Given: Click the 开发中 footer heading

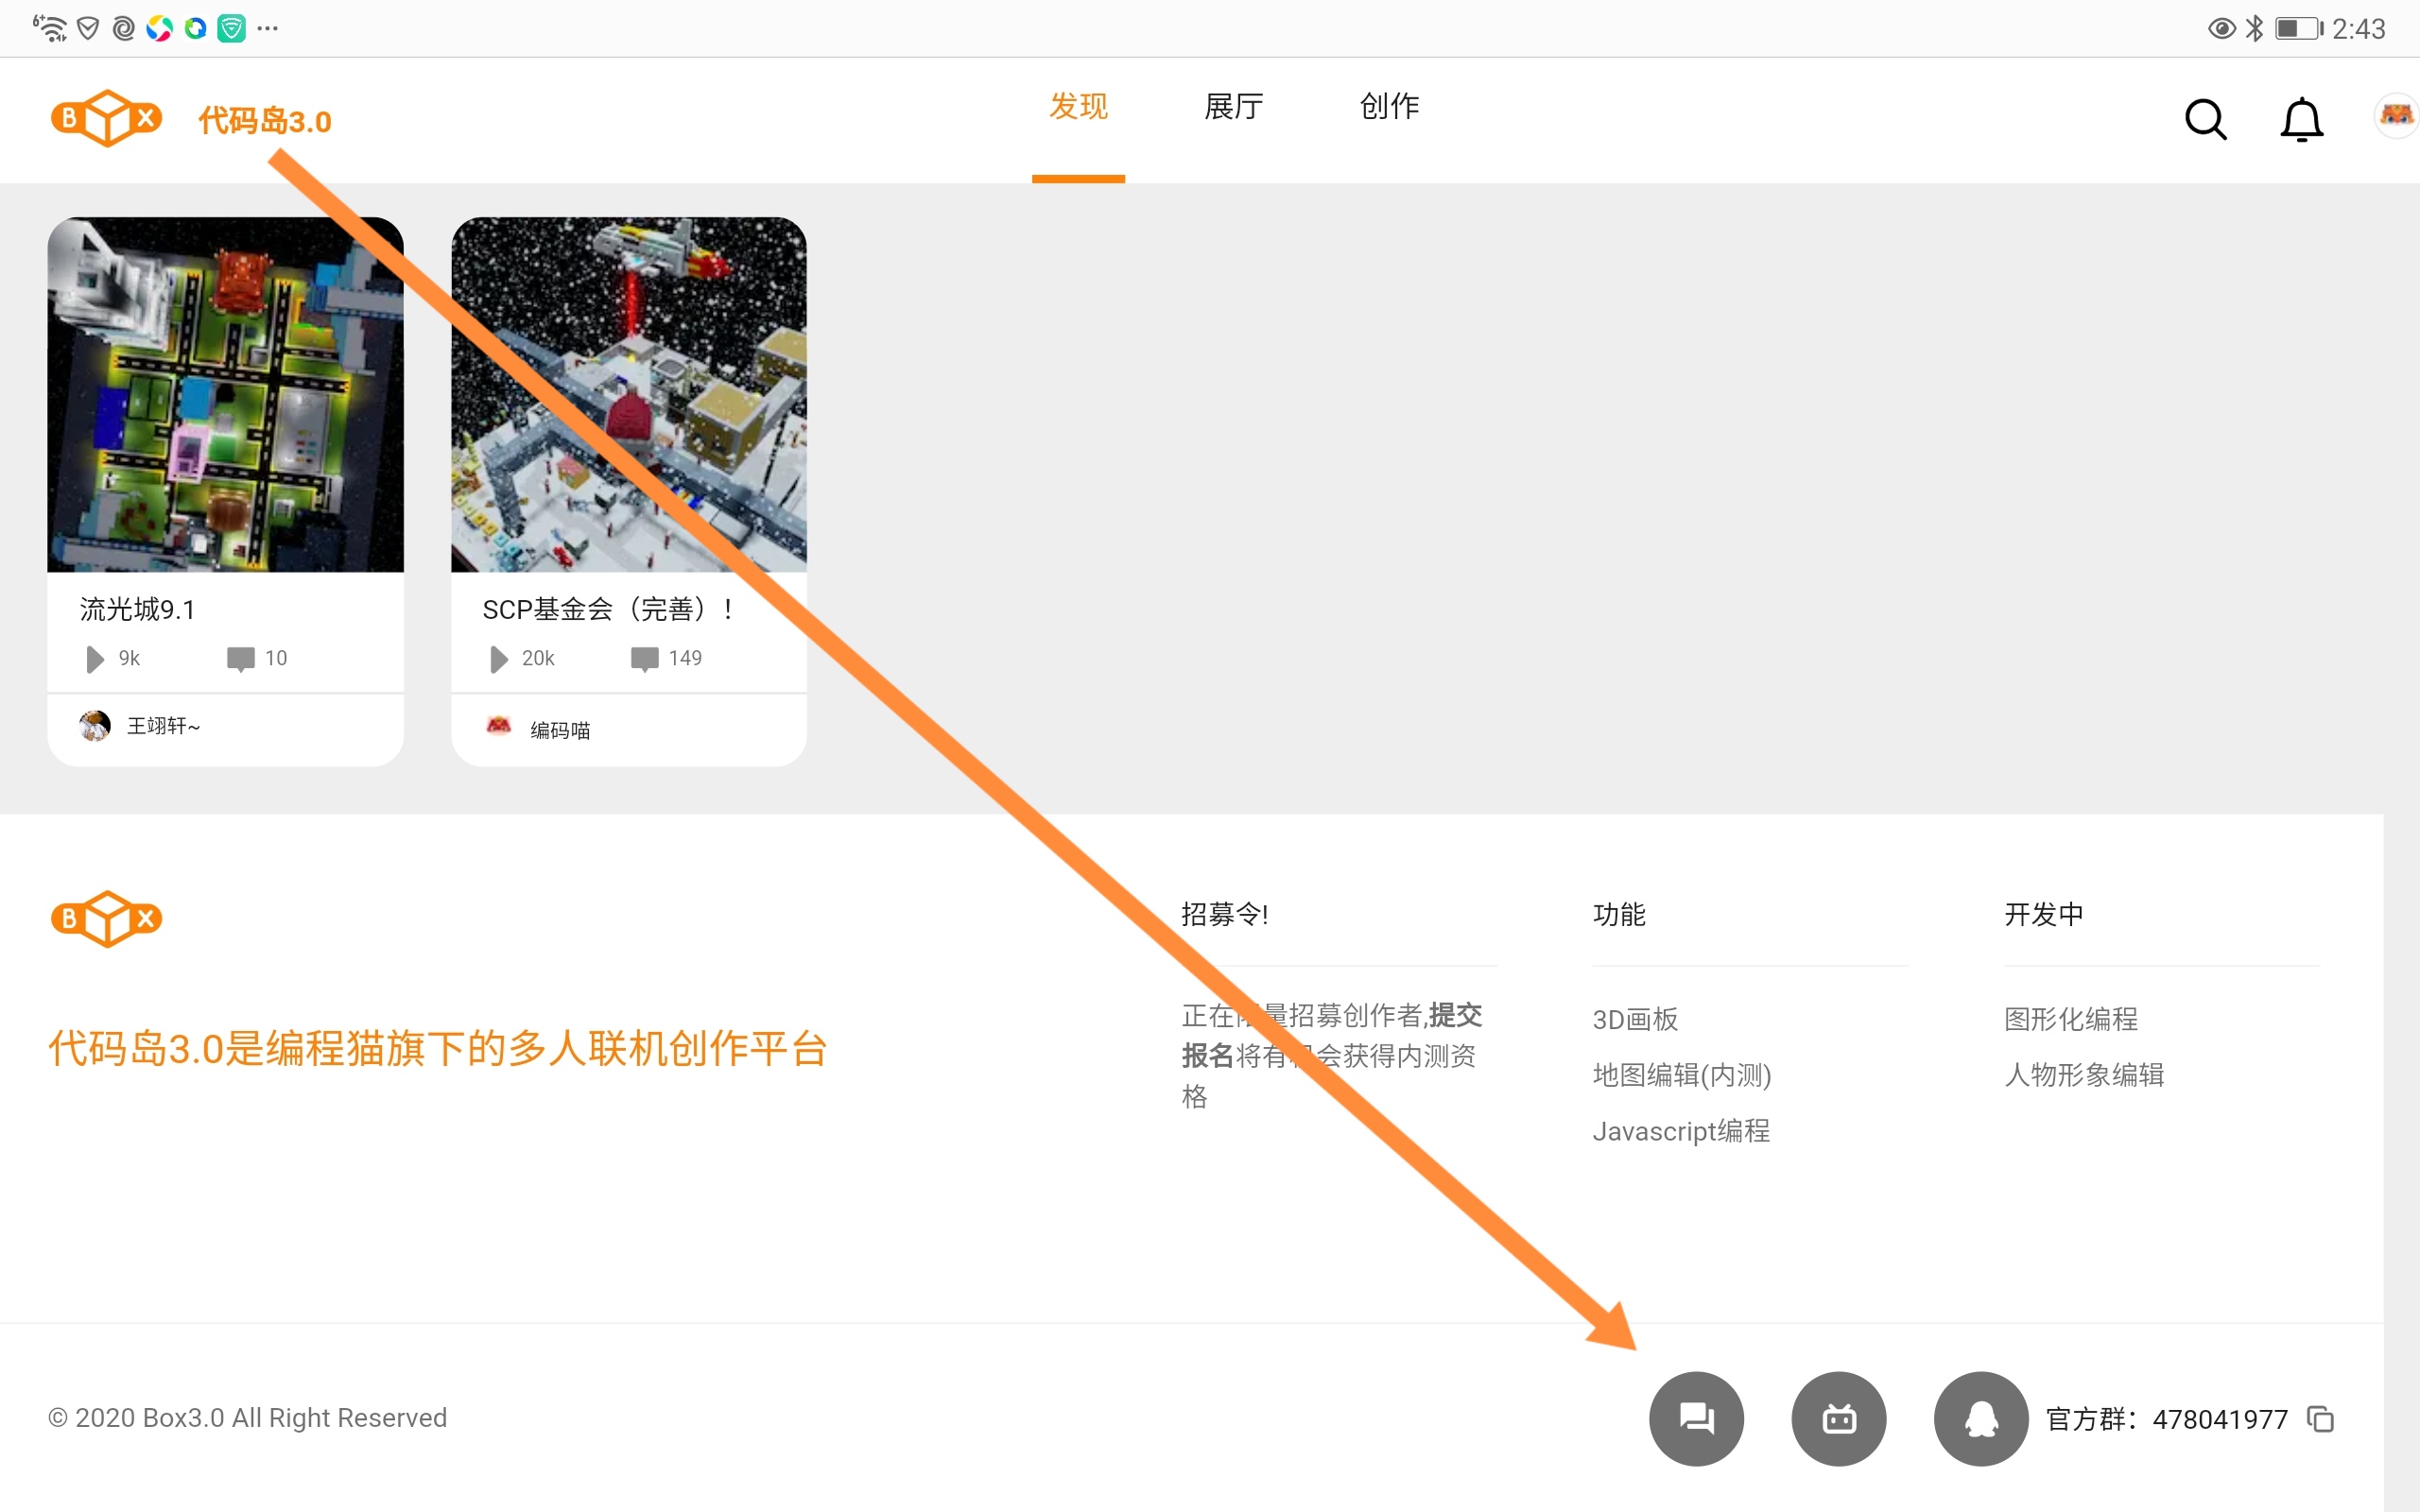Looking at the screenshot, I should 2044,914.
